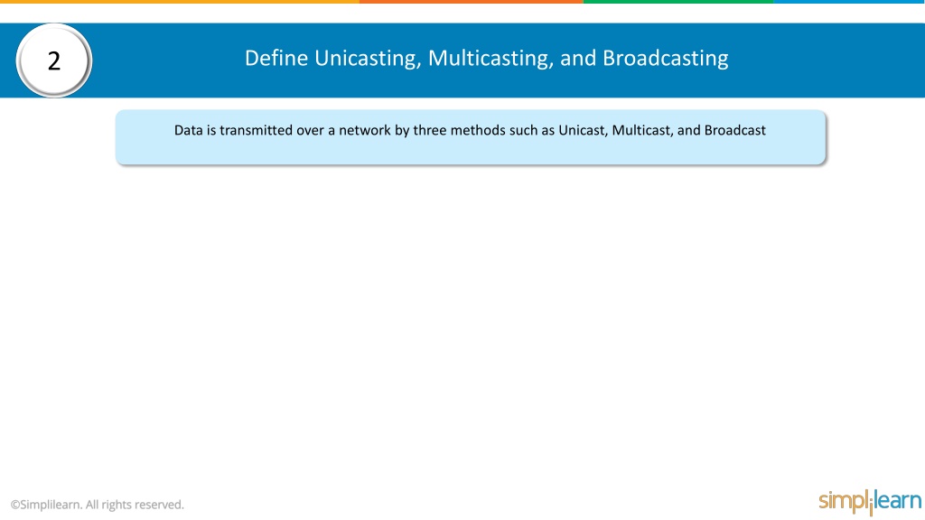Click the slide number 2 circle badge
Viewport: 925px width, 520px height.
[x=53, y=60]
